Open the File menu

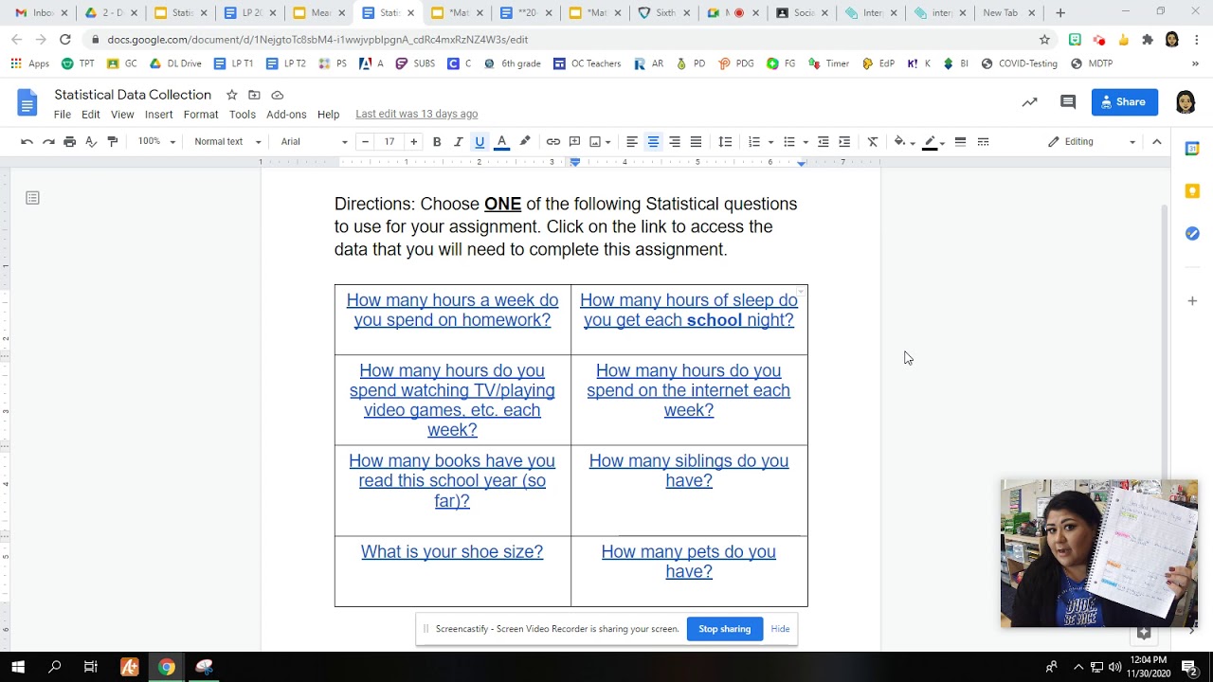click(x=63, y=115)
